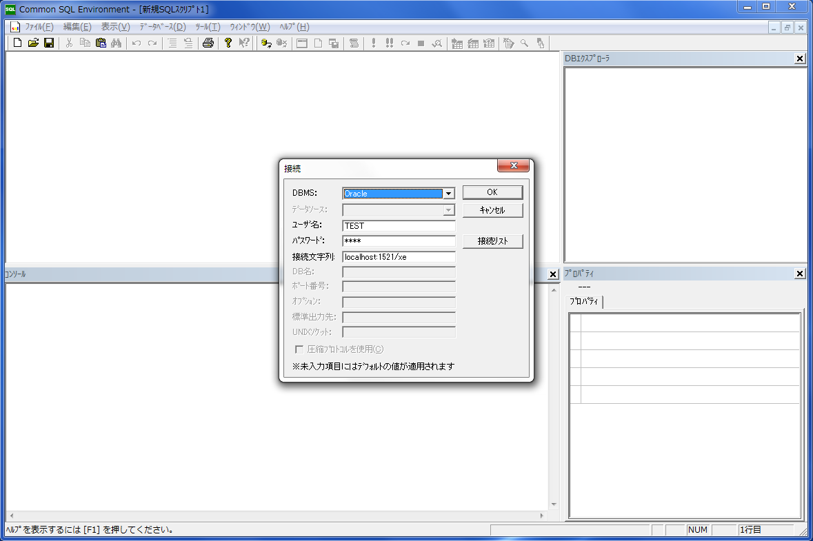The height and width of the screenshot is (541, 813).
Task: Open a file using the folder icon
Action: click(x=33, y=43)
